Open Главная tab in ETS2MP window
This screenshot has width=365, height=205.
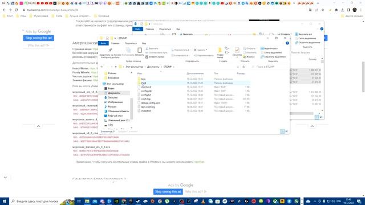point(115,43)
